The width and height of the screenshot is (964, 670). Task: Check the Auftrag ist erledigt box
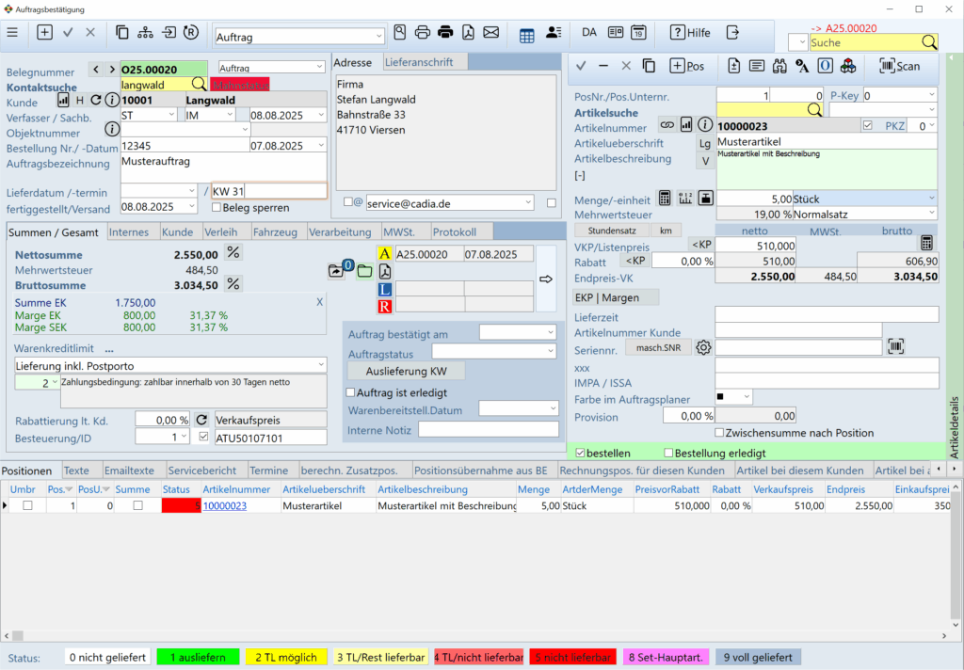352,391
